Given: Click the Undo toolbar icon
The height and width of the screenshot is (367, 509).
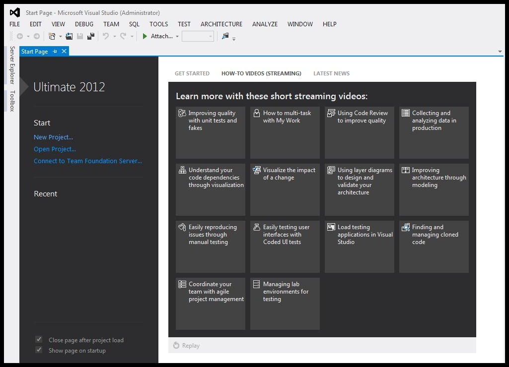Looking at the screenshot, I should (107, 36).
